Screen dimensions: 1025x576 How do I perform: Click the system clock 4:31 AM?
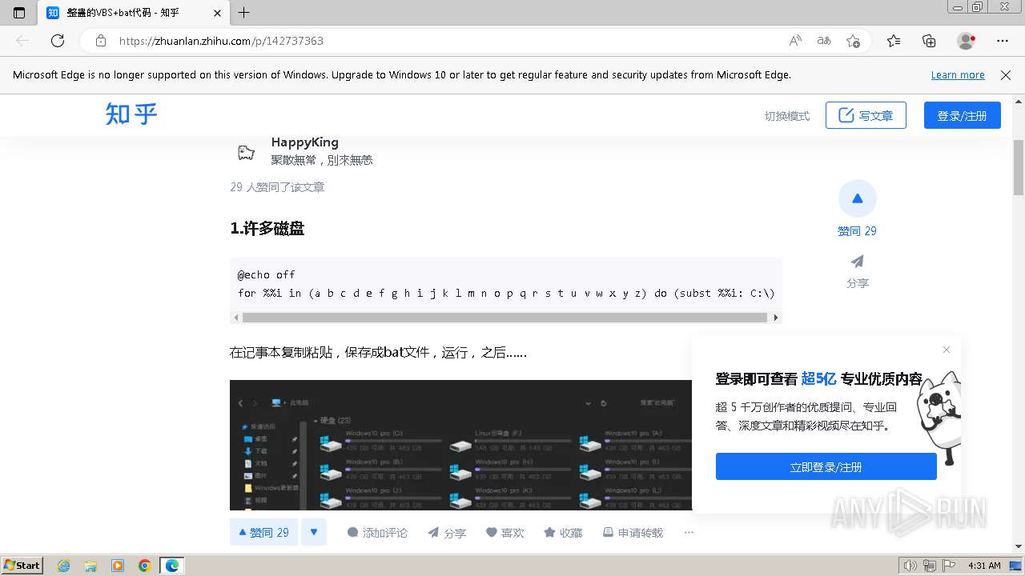pyautogui.click(x=984, y=566)
